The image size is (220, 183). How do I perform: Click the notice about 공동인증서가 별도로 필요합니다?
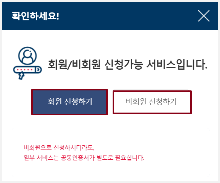click(x=84, y=158)
